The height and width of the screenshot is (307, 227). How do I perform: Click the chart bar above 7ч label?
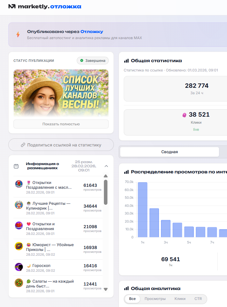pos(212,232)
